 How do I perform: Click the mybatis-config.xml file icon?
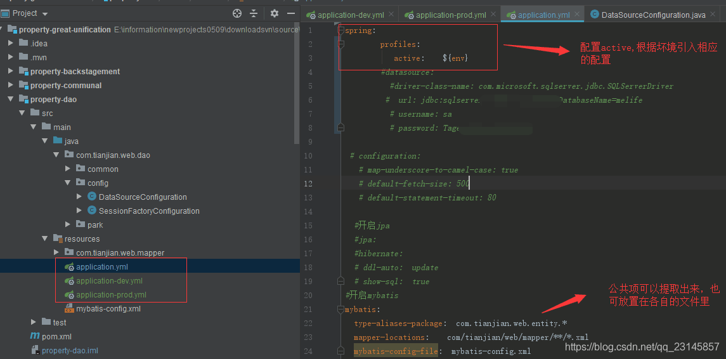pyautogui.click(x=69, y=308)
